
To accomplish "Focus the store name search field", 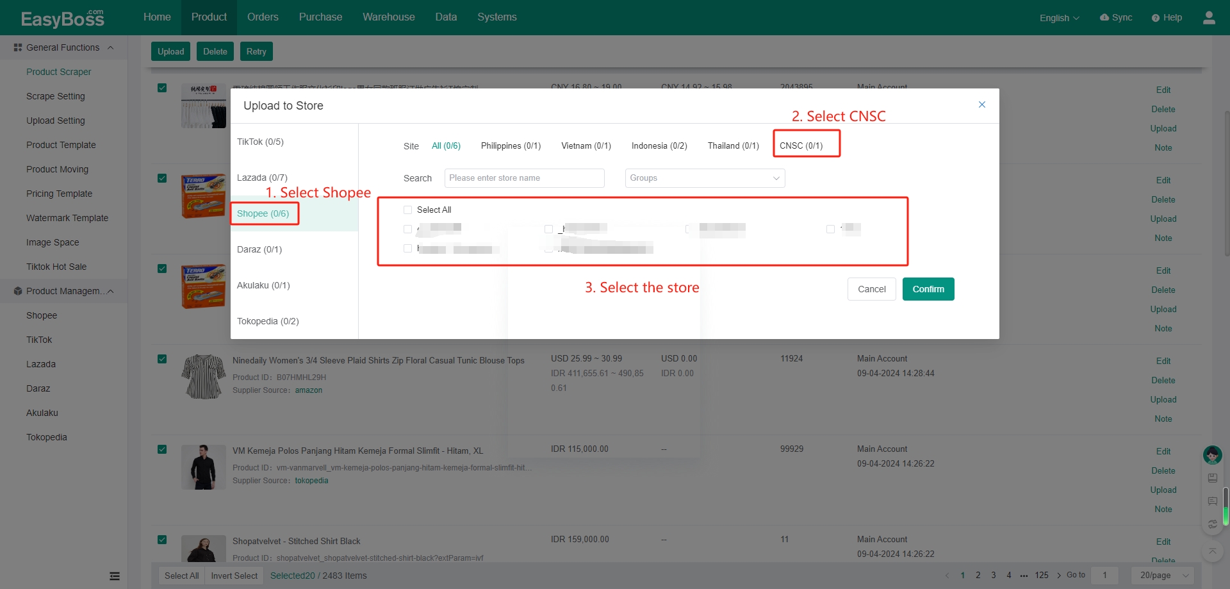I will coord(524,178).
